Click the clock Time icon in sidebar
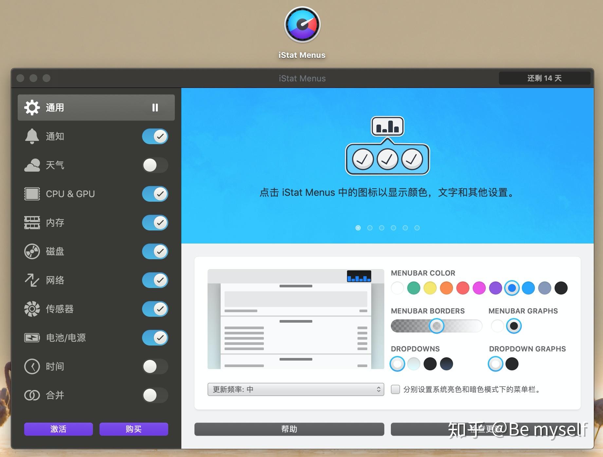603x457 pixels. [32, 366]
